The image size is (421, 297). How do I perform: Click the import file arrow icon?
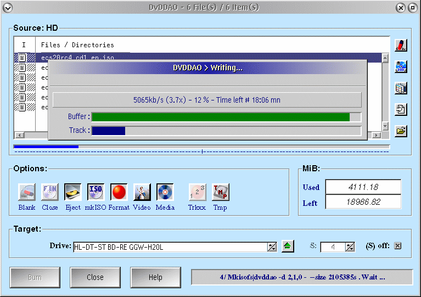point(401,110)
